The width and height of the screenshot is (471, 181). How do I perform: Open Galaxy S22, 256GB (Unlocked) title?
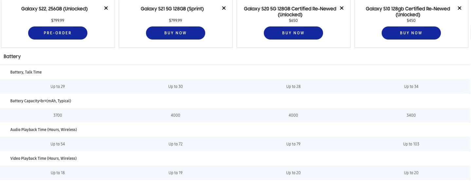[54, 9]
